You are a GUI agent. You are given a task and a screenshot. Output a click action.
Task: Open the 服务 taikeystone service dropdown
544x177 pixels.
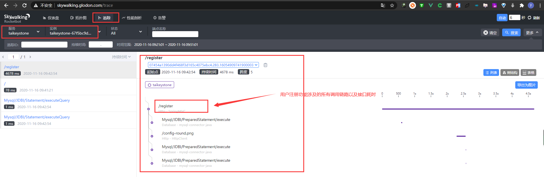click(x=24, y=31)
